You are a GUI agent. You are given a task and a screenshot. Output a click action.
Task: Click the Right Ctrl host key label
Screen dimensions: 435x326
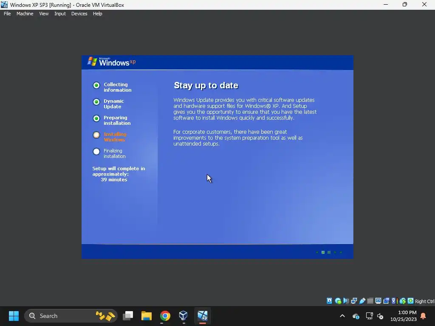click(x=424, y=301)
